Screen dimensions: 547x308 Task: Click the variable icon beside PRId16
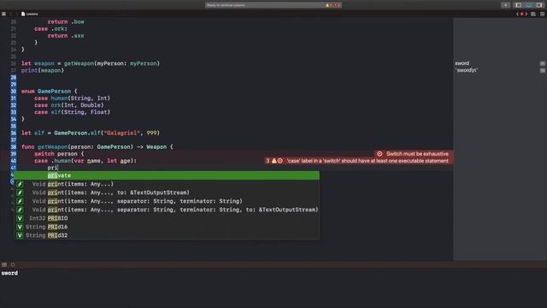pyautogui.click(x=20, y=227)
